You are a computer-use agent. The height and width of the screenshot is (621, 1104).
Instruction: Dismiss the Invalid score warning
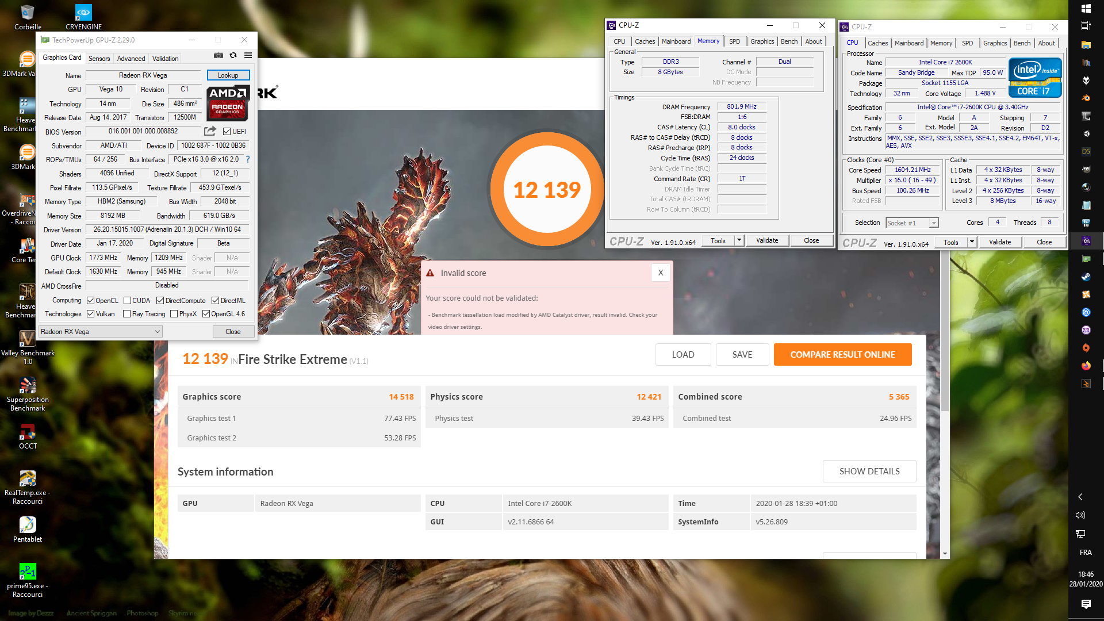coord(661,273)
